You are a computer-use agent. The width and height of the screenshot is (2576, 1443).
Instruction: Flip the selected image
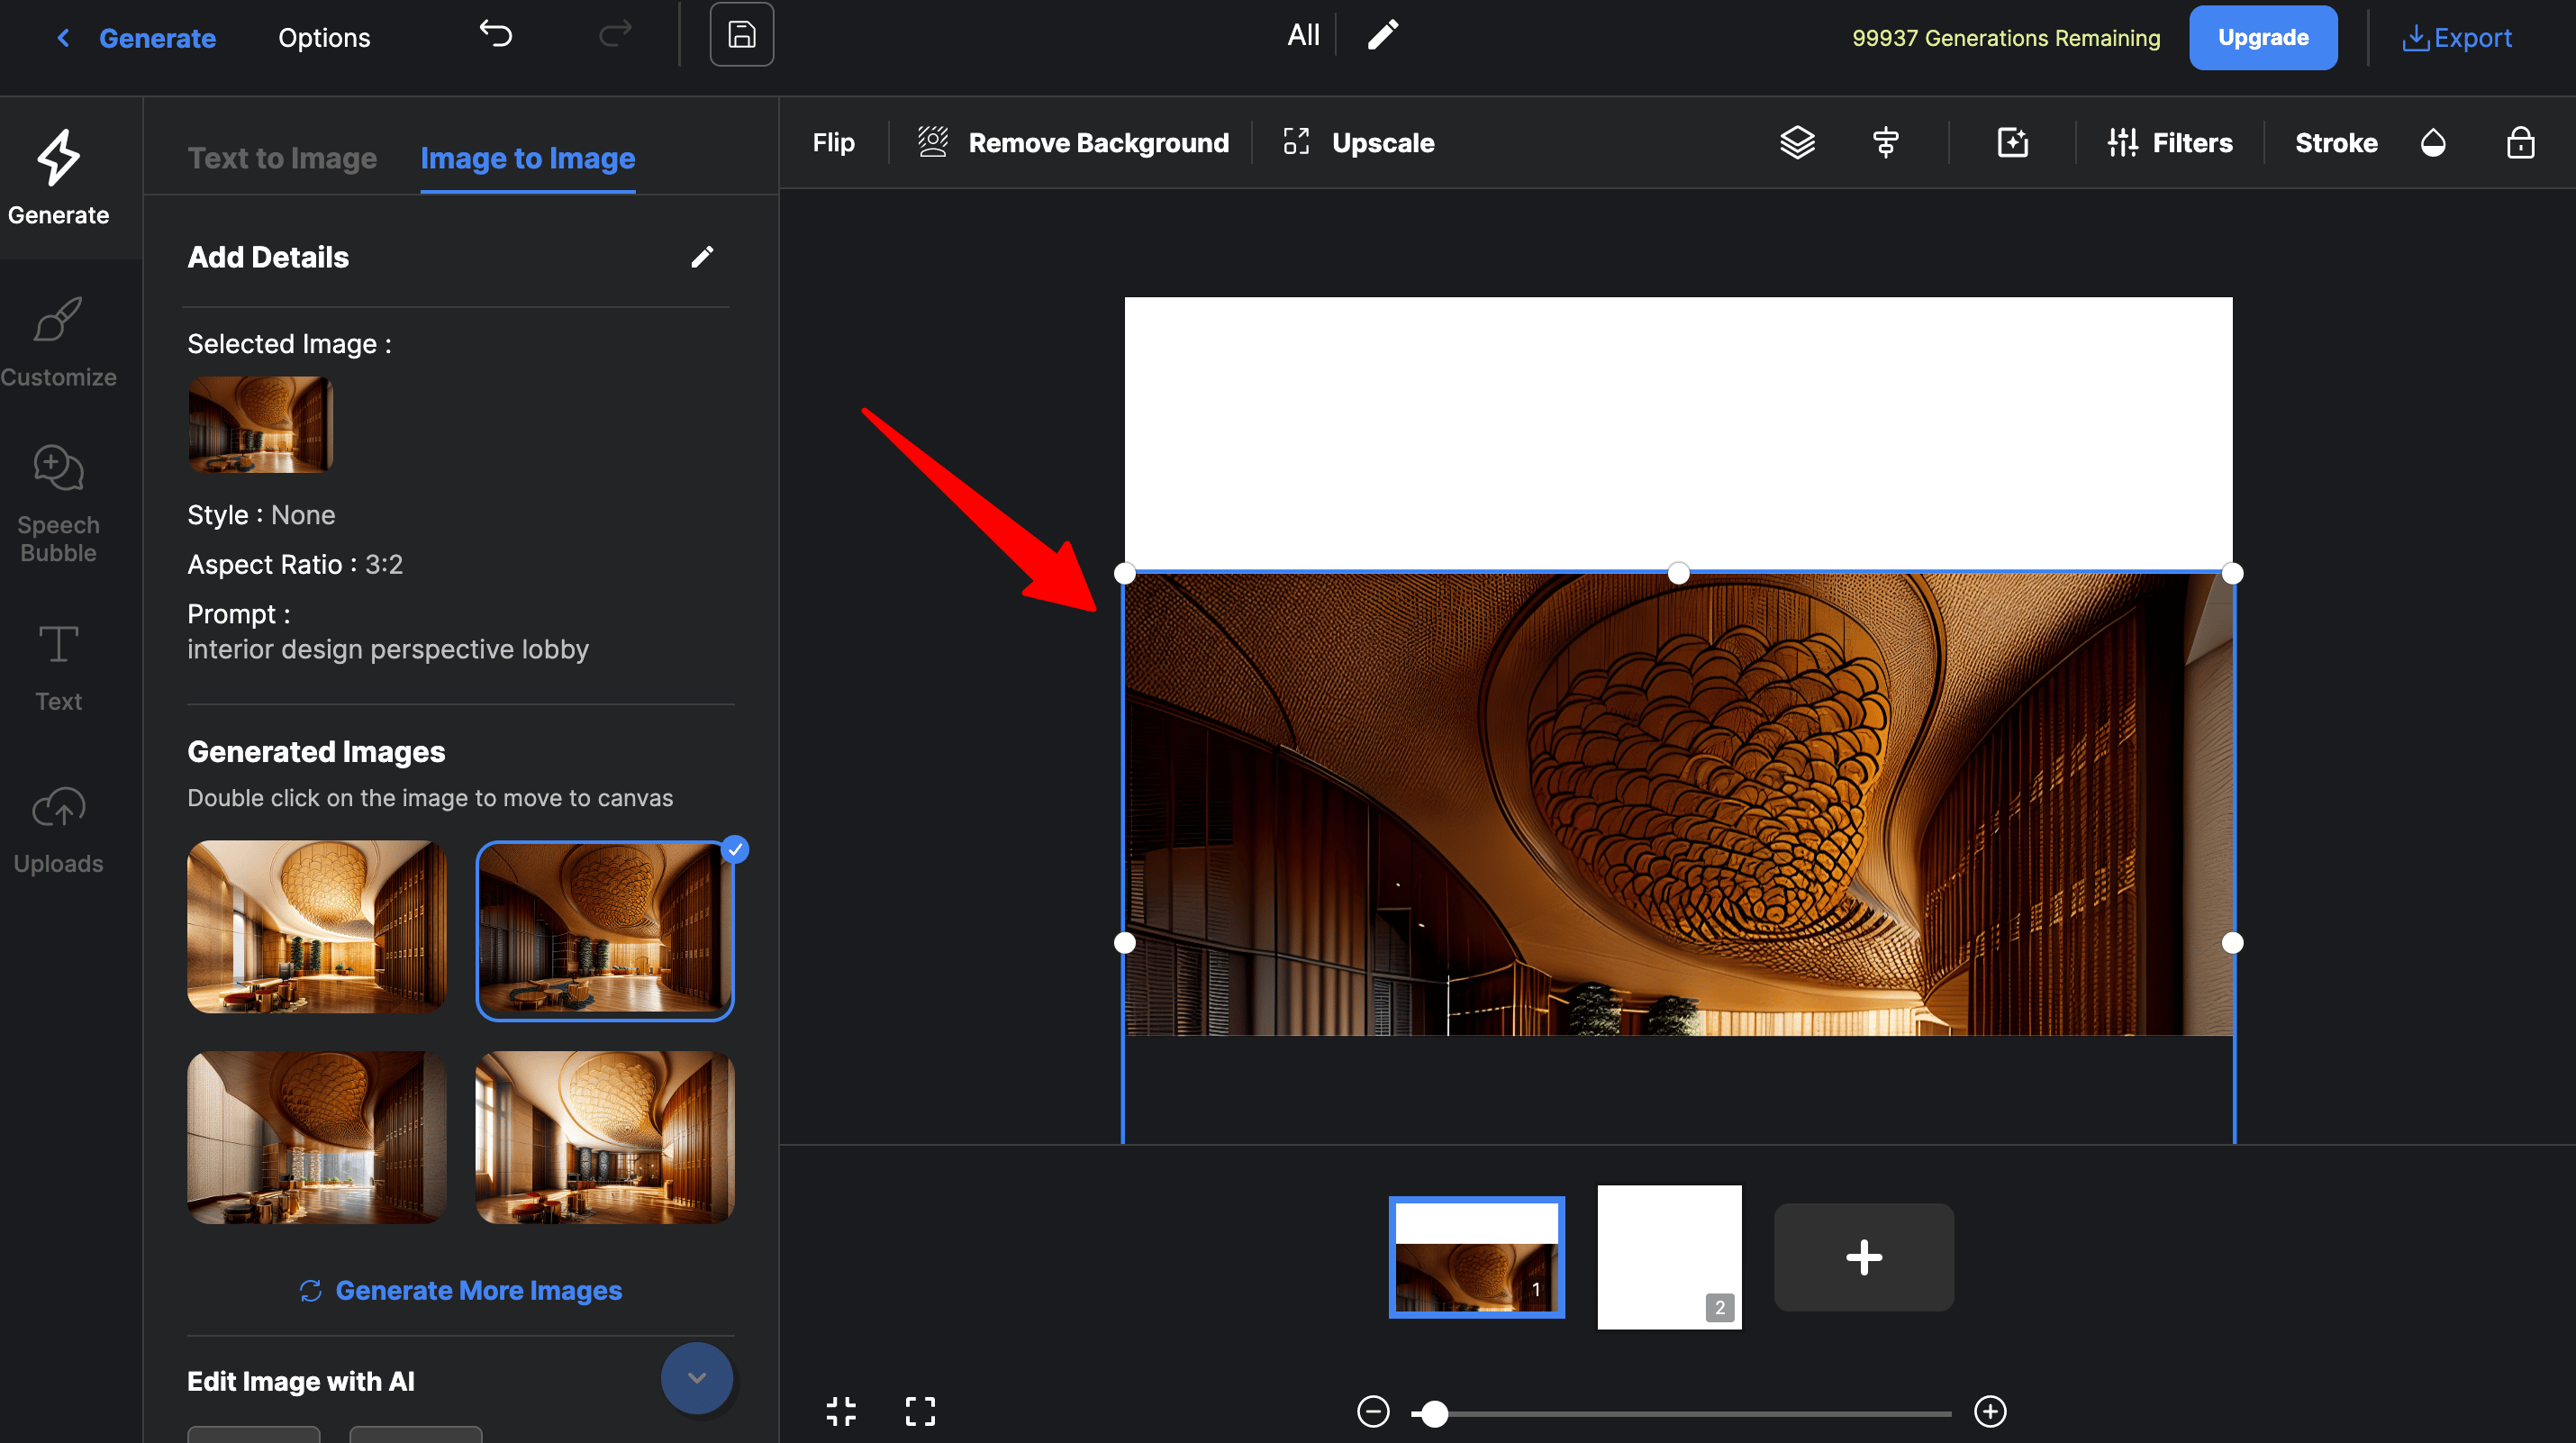(833, 143)
